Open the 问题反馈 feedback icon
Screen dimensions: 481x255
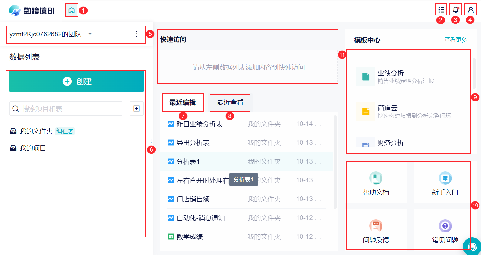click(376, 226)
